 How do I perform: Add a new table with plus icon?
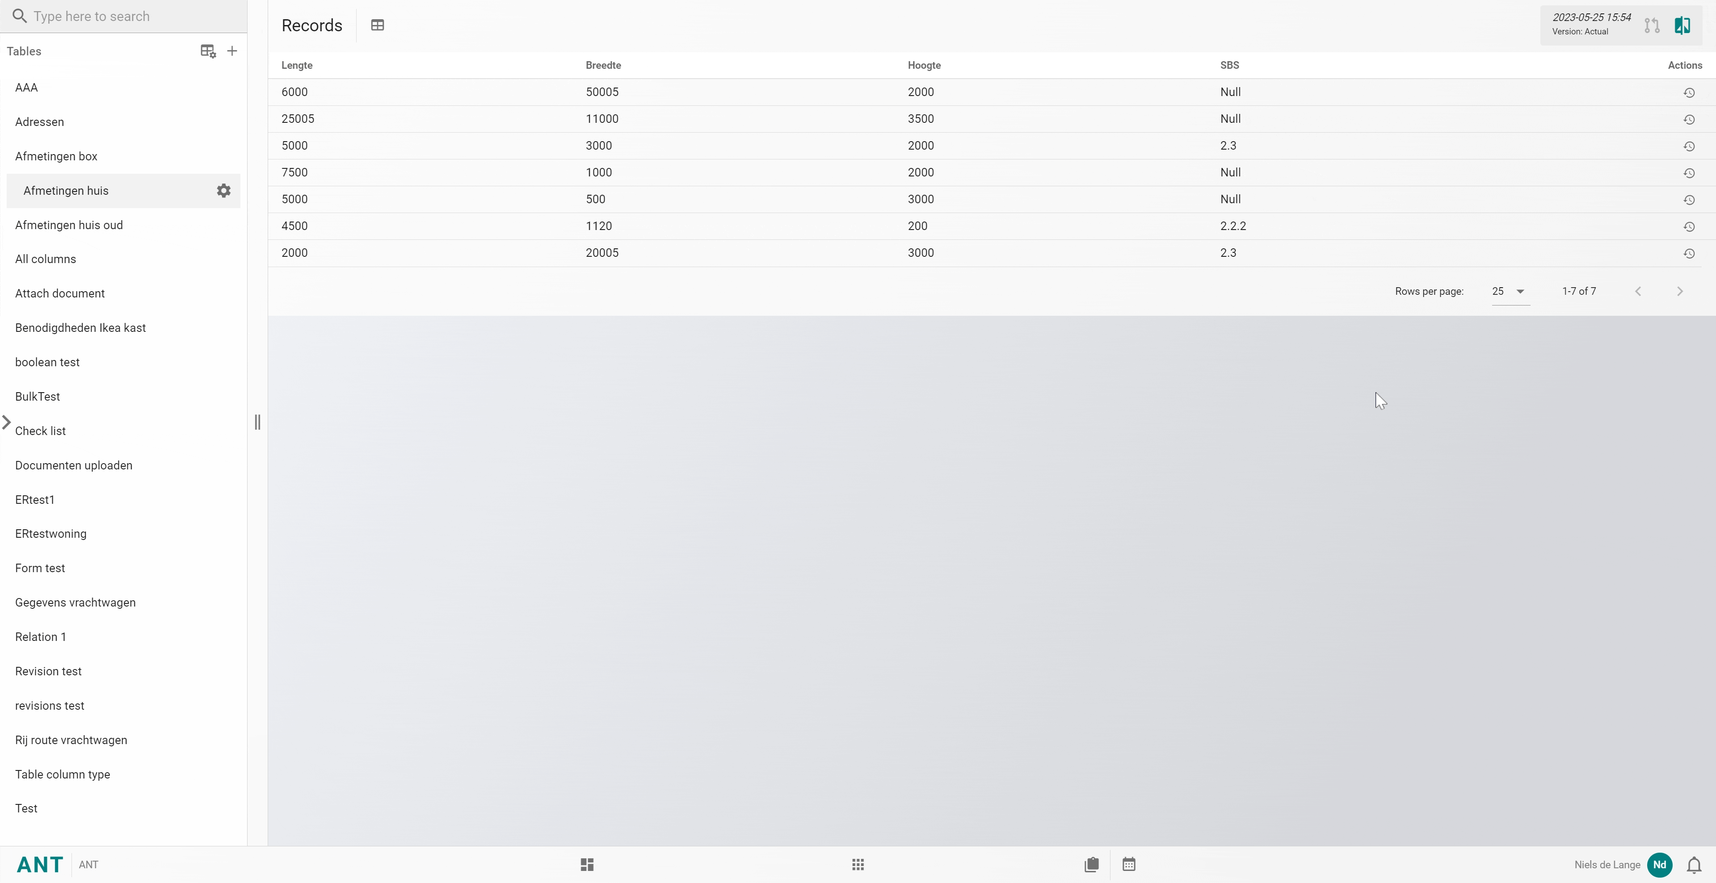tap(232, 51)
